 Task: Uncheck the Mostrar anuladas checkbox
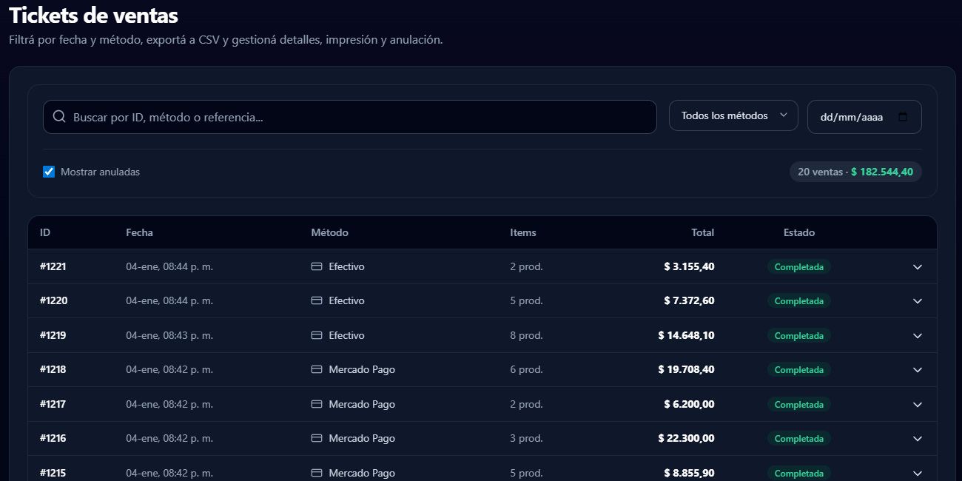pyautogui.click(x=48, y=171)
